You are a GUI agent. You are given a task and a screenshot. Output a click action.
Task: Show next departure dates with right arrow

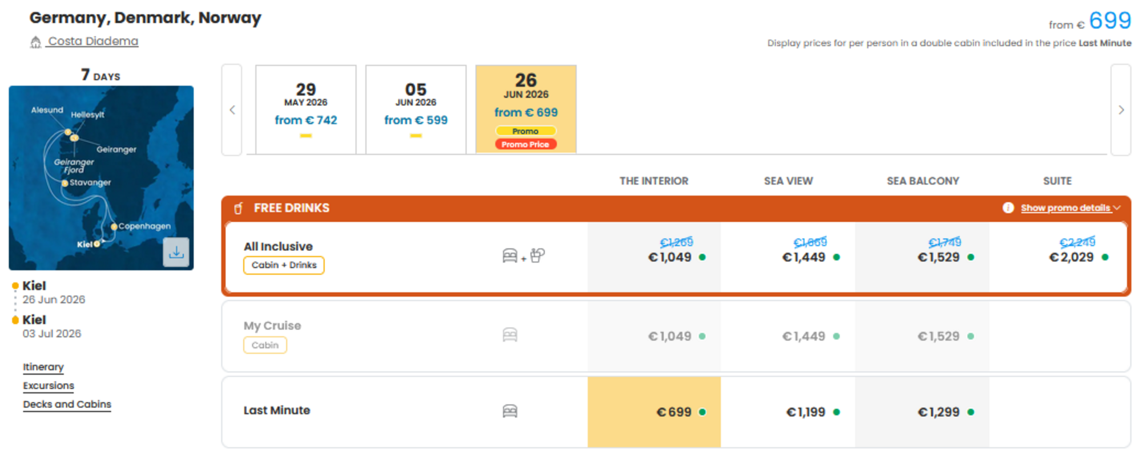click(1121, 110)
